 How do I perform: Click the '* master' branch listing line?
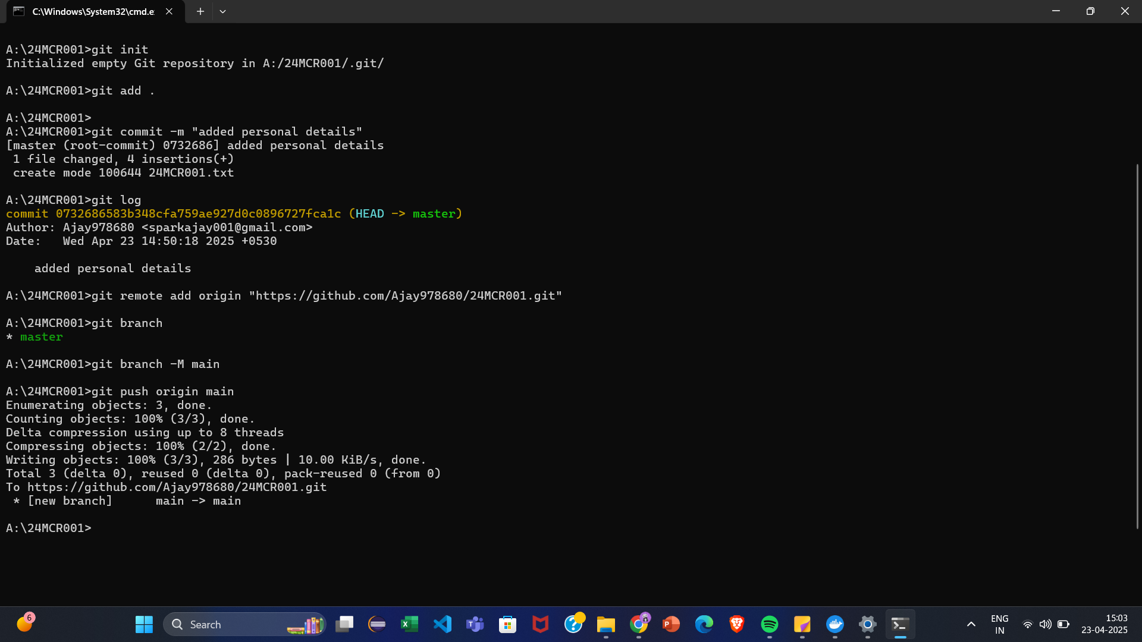coord(34,336)
